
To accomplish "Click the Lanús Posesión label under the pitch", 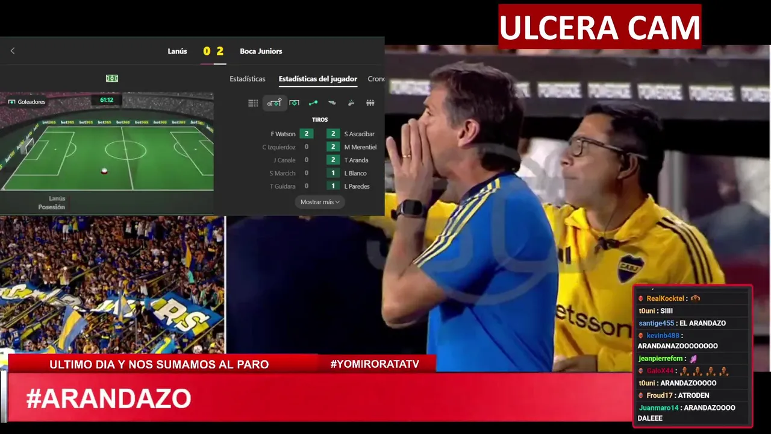I will click(52, 203).
